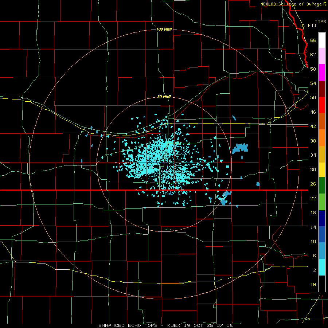This screenshot has height=328, width=328.
Task: Click the 07:08 timestamp
Action: coord(225,325)
